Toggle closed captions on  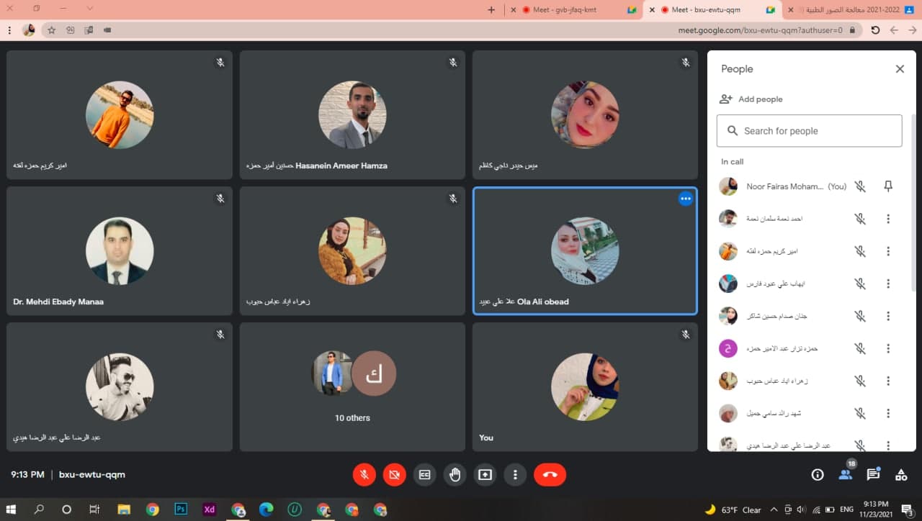point(425,475)
